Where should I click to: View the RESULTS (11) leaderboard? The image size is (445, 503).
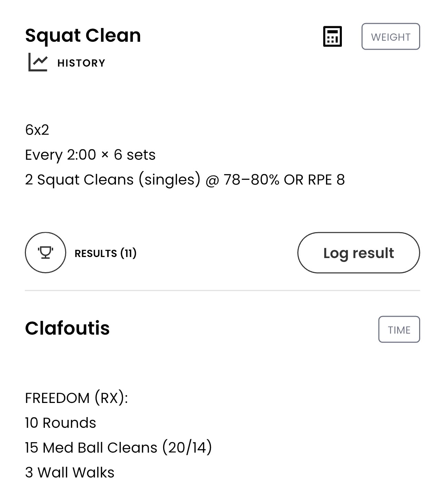tap(106, 253)
